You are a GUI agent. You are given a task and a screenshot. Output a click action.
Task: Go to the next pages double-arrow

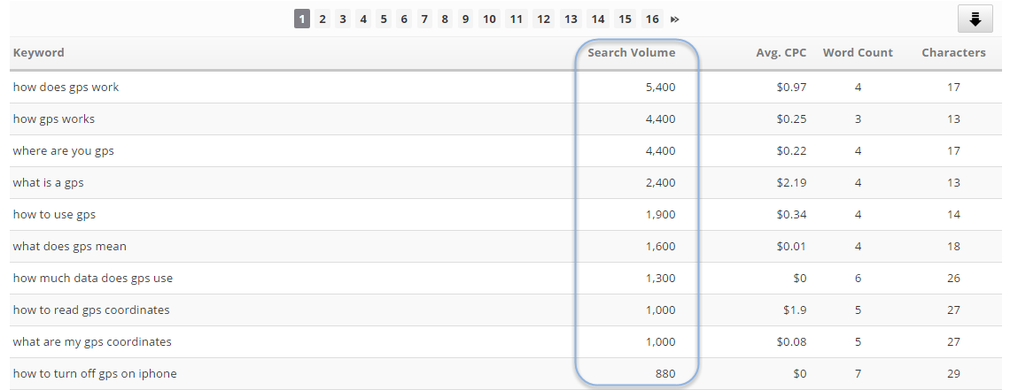pyautogui.click(x=675, y=19)
